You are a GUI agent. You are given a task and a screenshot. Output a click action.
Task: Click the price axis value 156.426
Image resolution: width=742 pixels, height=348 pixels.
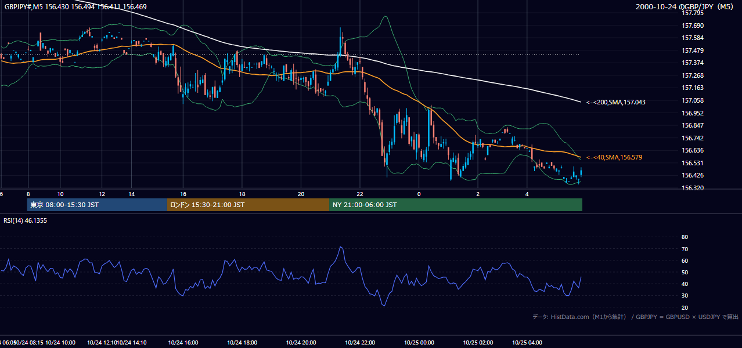(x=693, y=175)
